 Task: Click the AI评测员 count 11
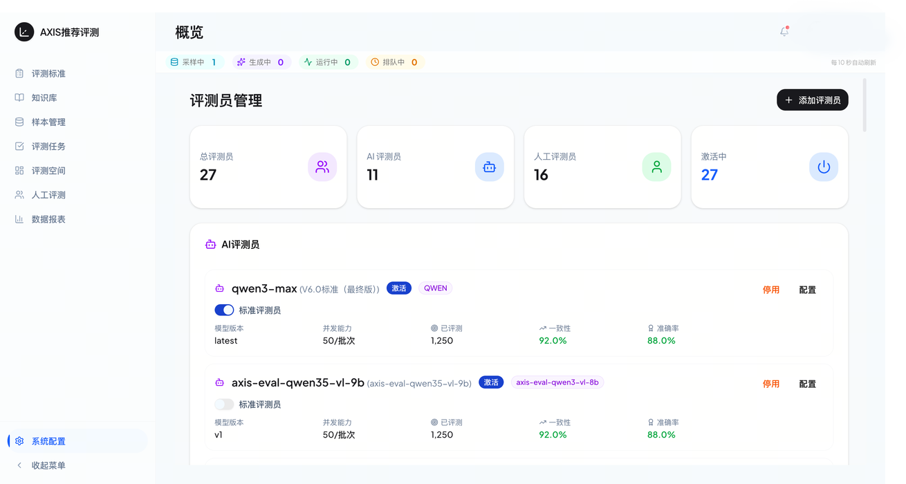point(373,175)
